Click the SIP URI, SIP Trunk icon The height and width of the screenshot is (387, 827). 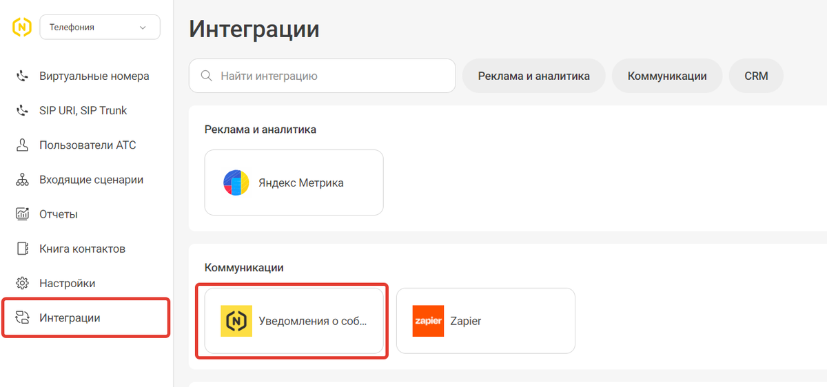[22, 111]
